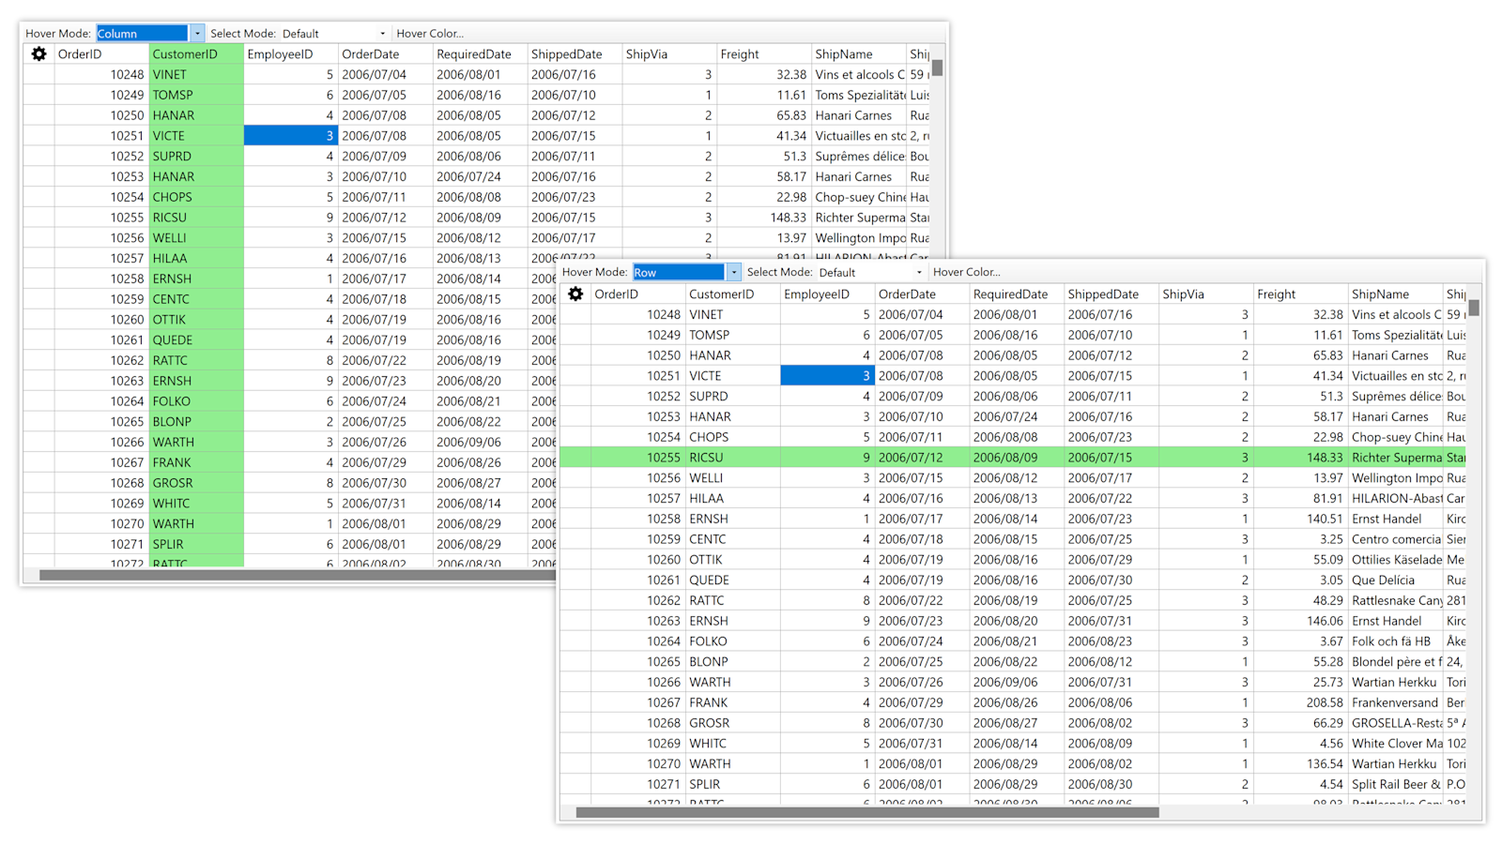This screenshot has width=1502, height=844.
Task: Click ShippedDate header in back grid
Action: coord(575,54)
